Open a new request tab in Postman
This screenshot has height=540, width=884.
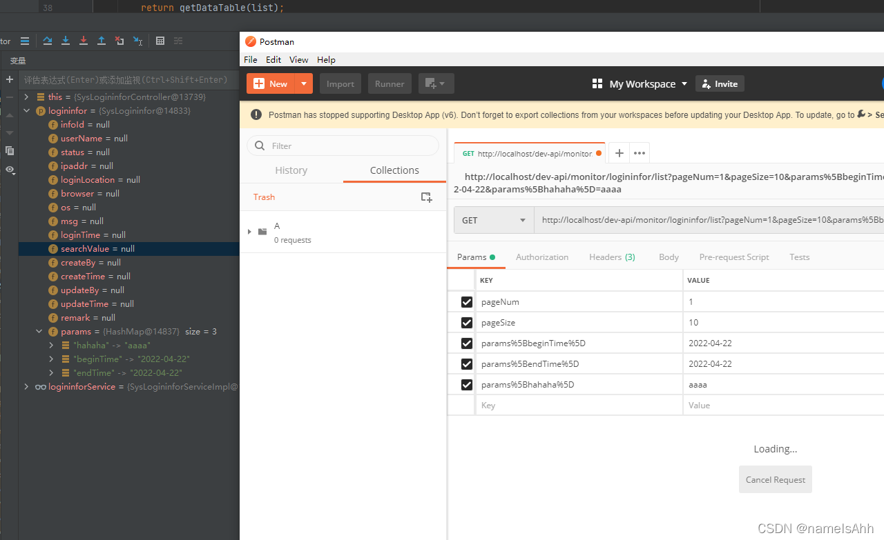619,153
